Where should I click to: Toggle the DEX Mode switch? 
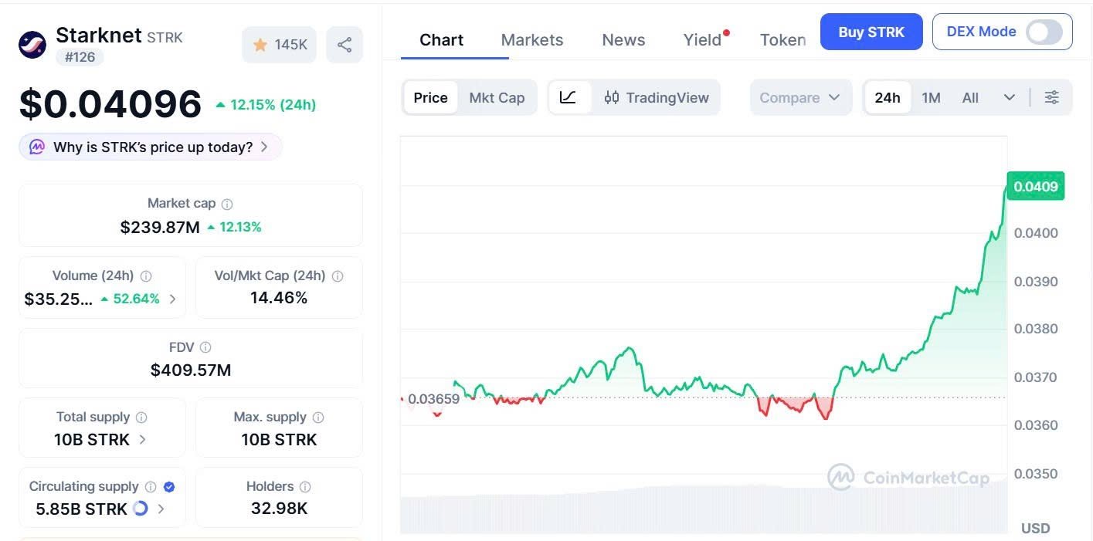pyautogui.click(x=1044, y=32)
